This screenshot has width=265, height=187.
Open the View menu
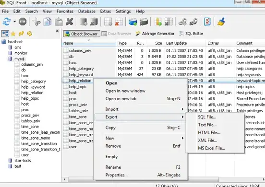pyautogui.click(x=47, y=12)
